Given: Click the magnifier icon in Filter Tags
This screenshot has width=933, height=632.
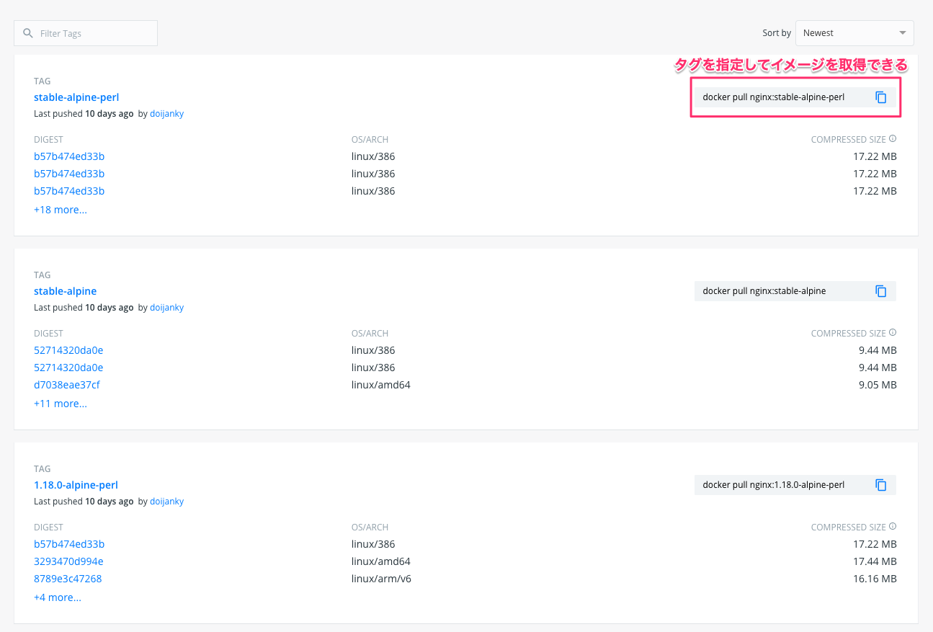Looking at the screenshot, I should [x=28, y=33].
